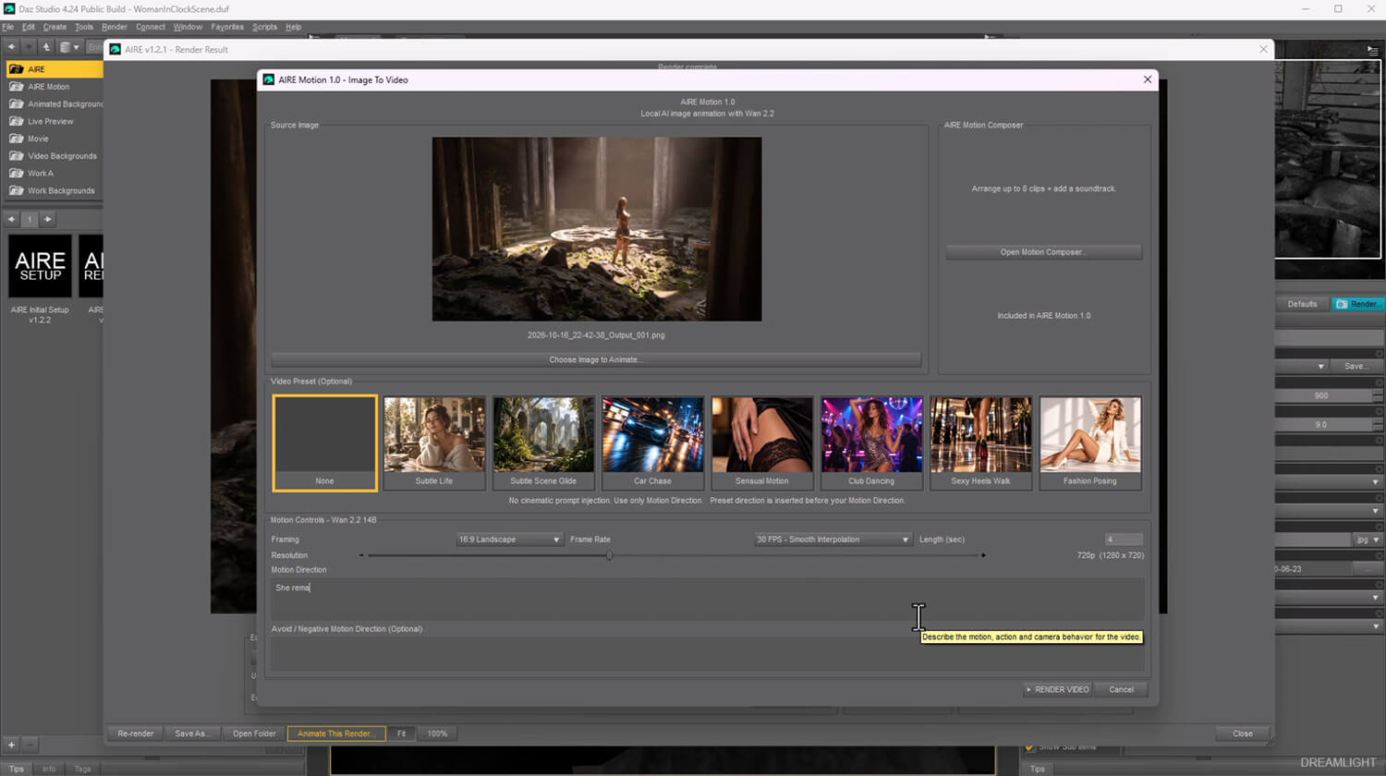Viewport: 1386px width, 776px height.
Task: Go to next content page arrow
Action: click(x=48, y=219)
